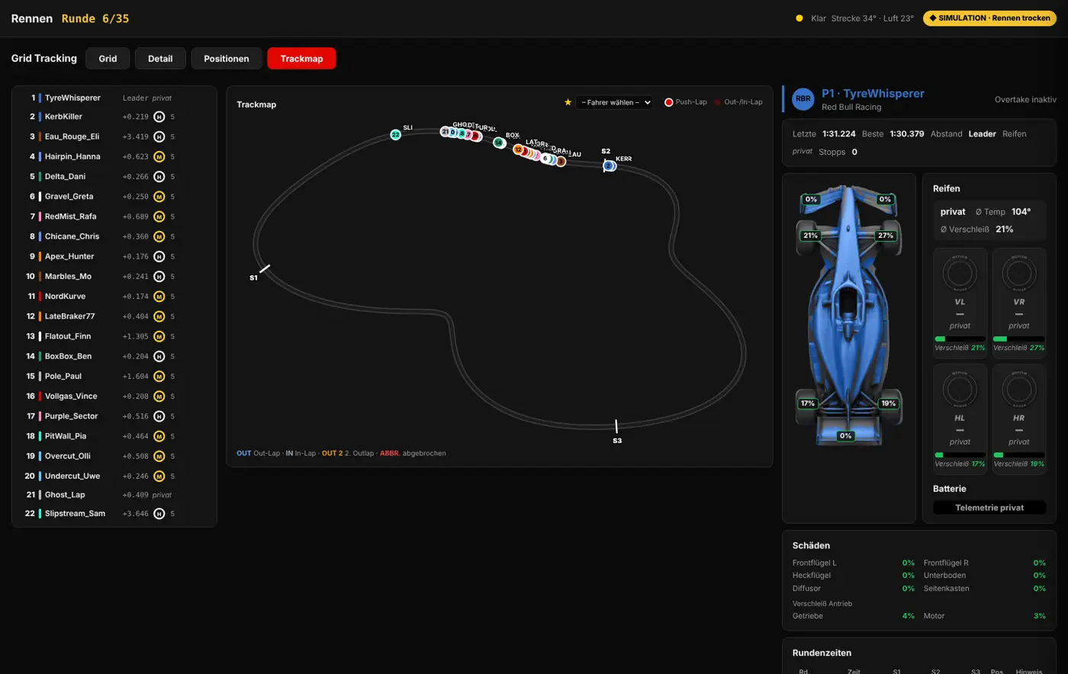Select Ghost_Lap in the driver list
The width and height of the screenshot is (1068, 674).
[114, 495]
